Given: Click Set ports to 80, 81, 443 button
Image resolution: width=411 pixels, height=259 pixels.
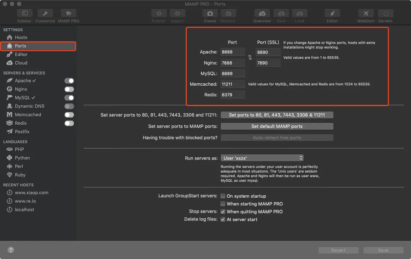Looking at the screenshot, I should (x=277, y=115).
